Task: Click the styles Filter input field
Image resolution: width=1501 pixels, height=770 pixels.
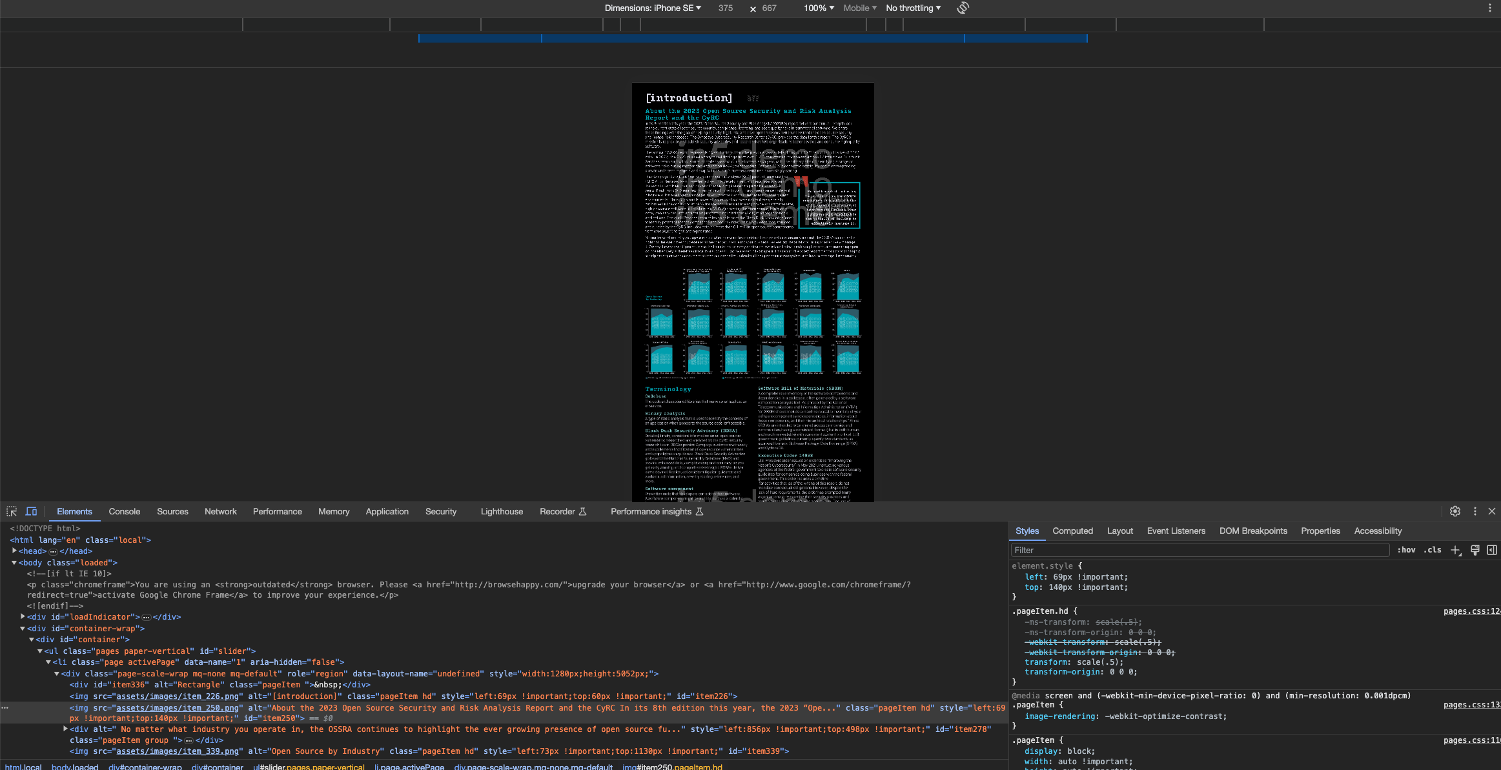Action: pyautogui.click(x=1200, y=550)
